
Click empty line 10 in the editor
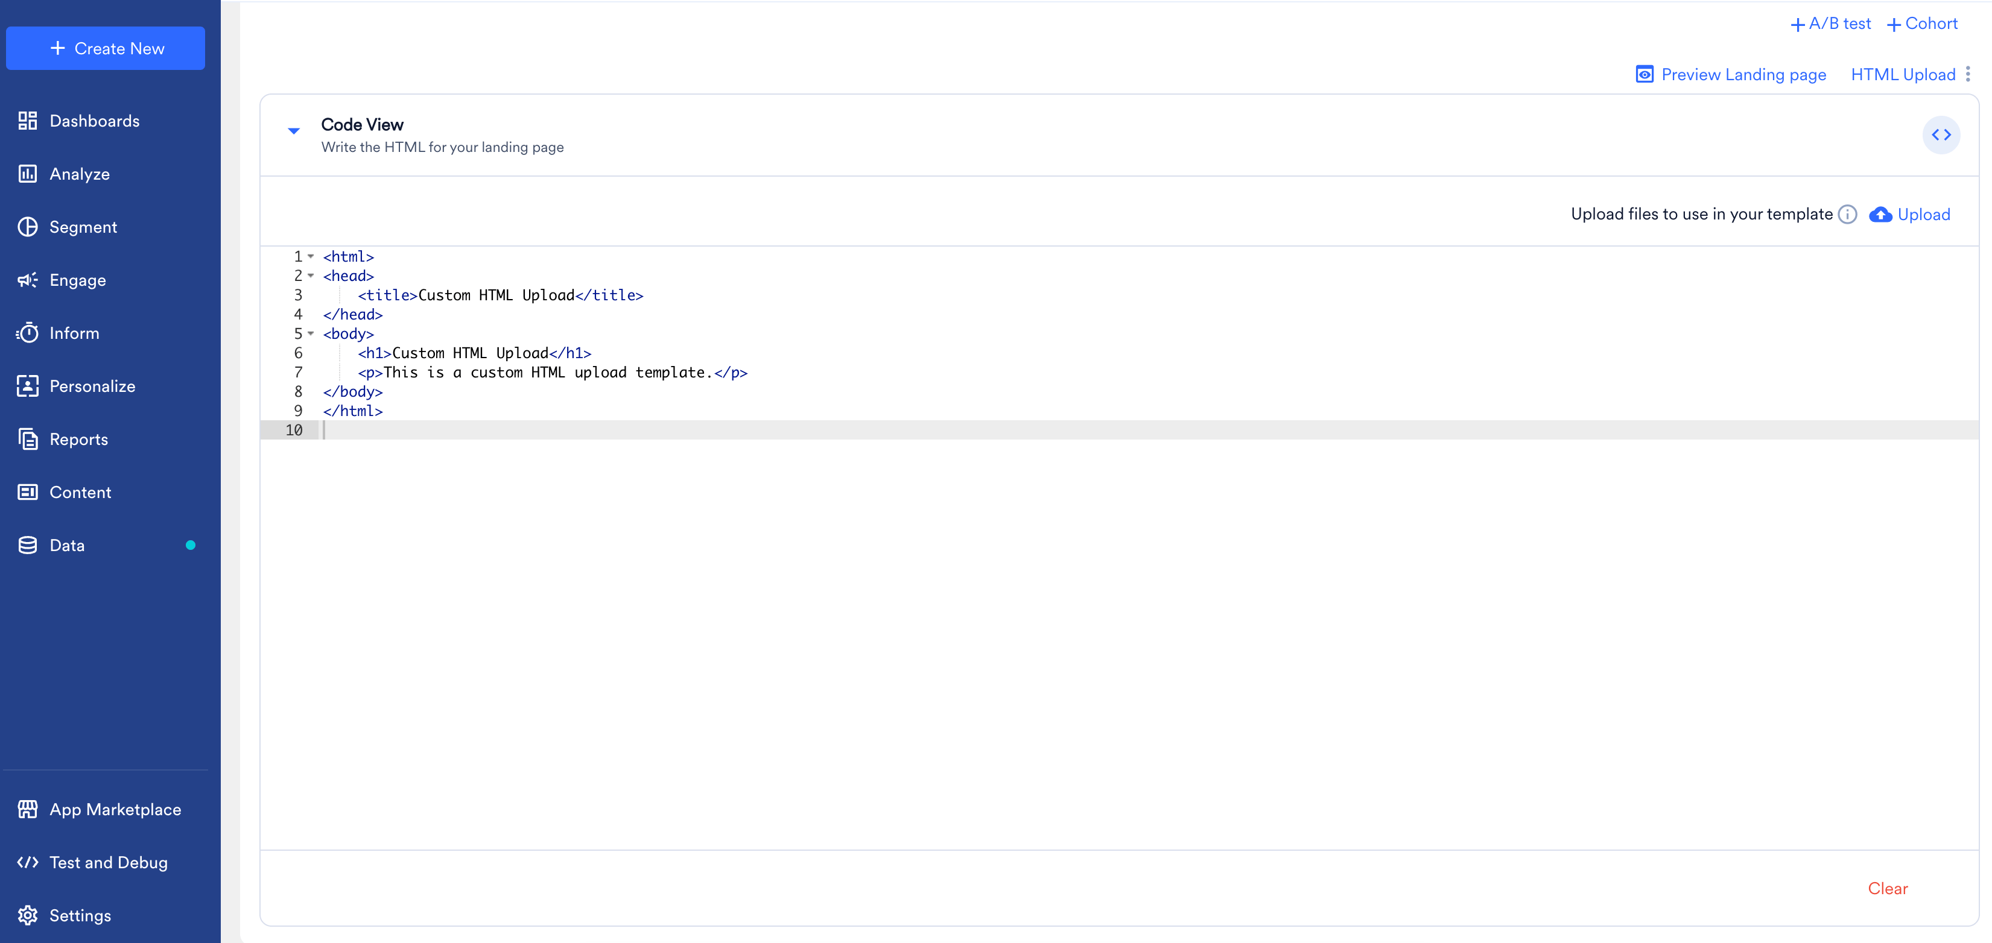pyautogui.click(x=1149, y=430)
